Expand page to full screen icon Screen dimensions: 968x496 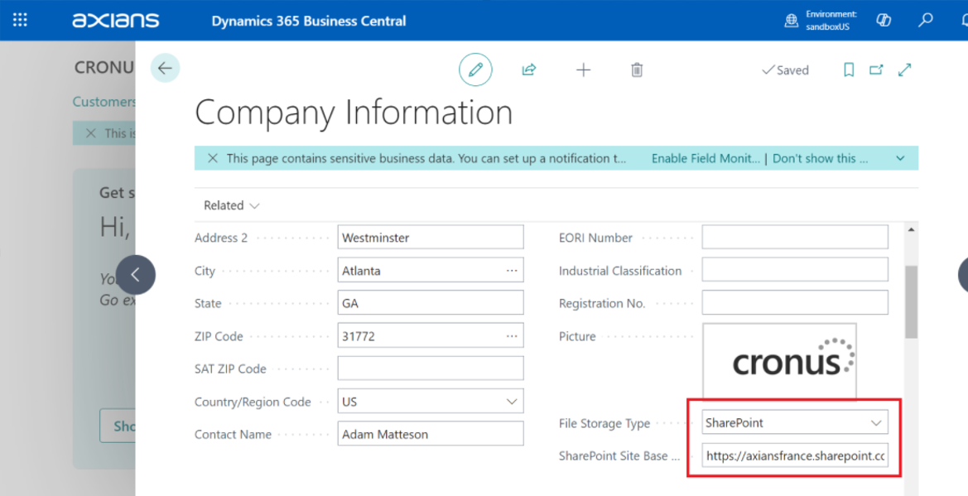905,70
